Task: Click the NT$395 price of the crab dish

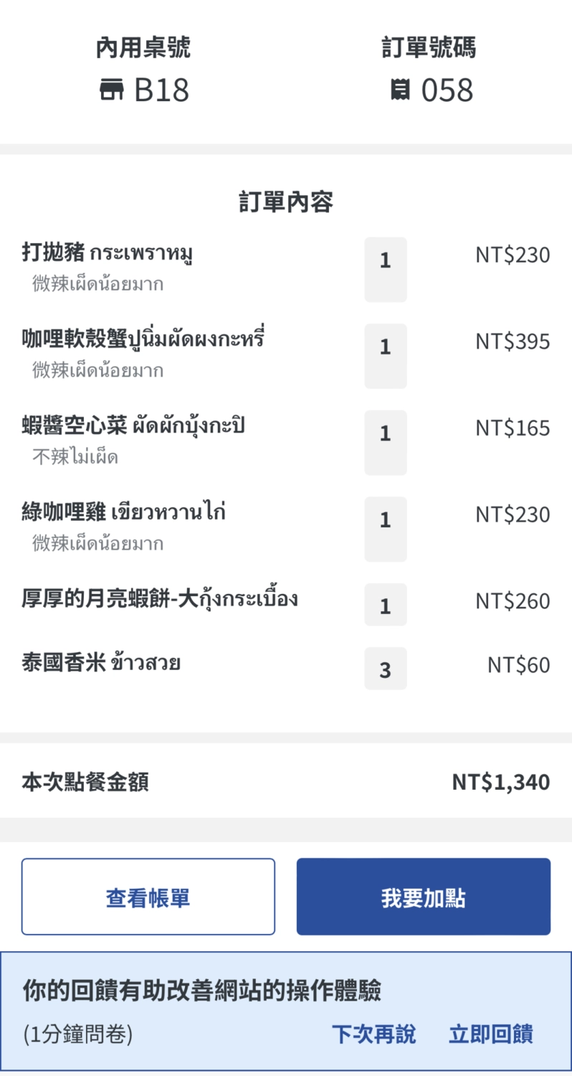Action: (x=513, y=341)
